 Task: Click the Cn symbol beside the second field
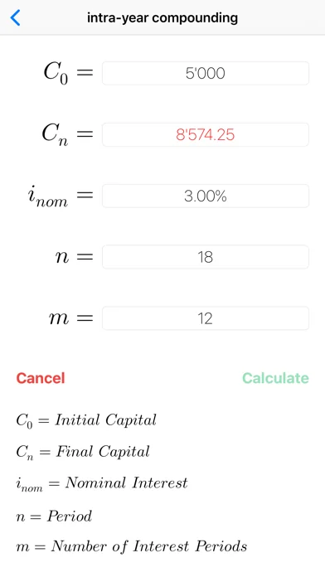pyautogui.click(x=55, y=134)
